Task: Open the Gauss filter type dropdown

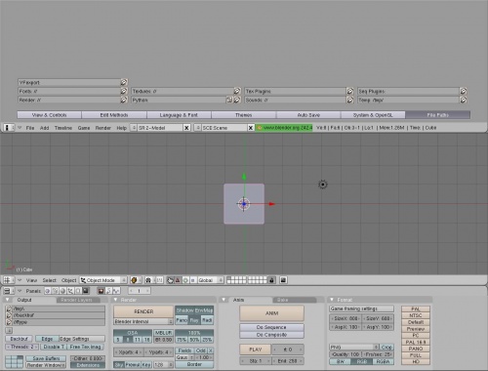Action: point(184,357)
